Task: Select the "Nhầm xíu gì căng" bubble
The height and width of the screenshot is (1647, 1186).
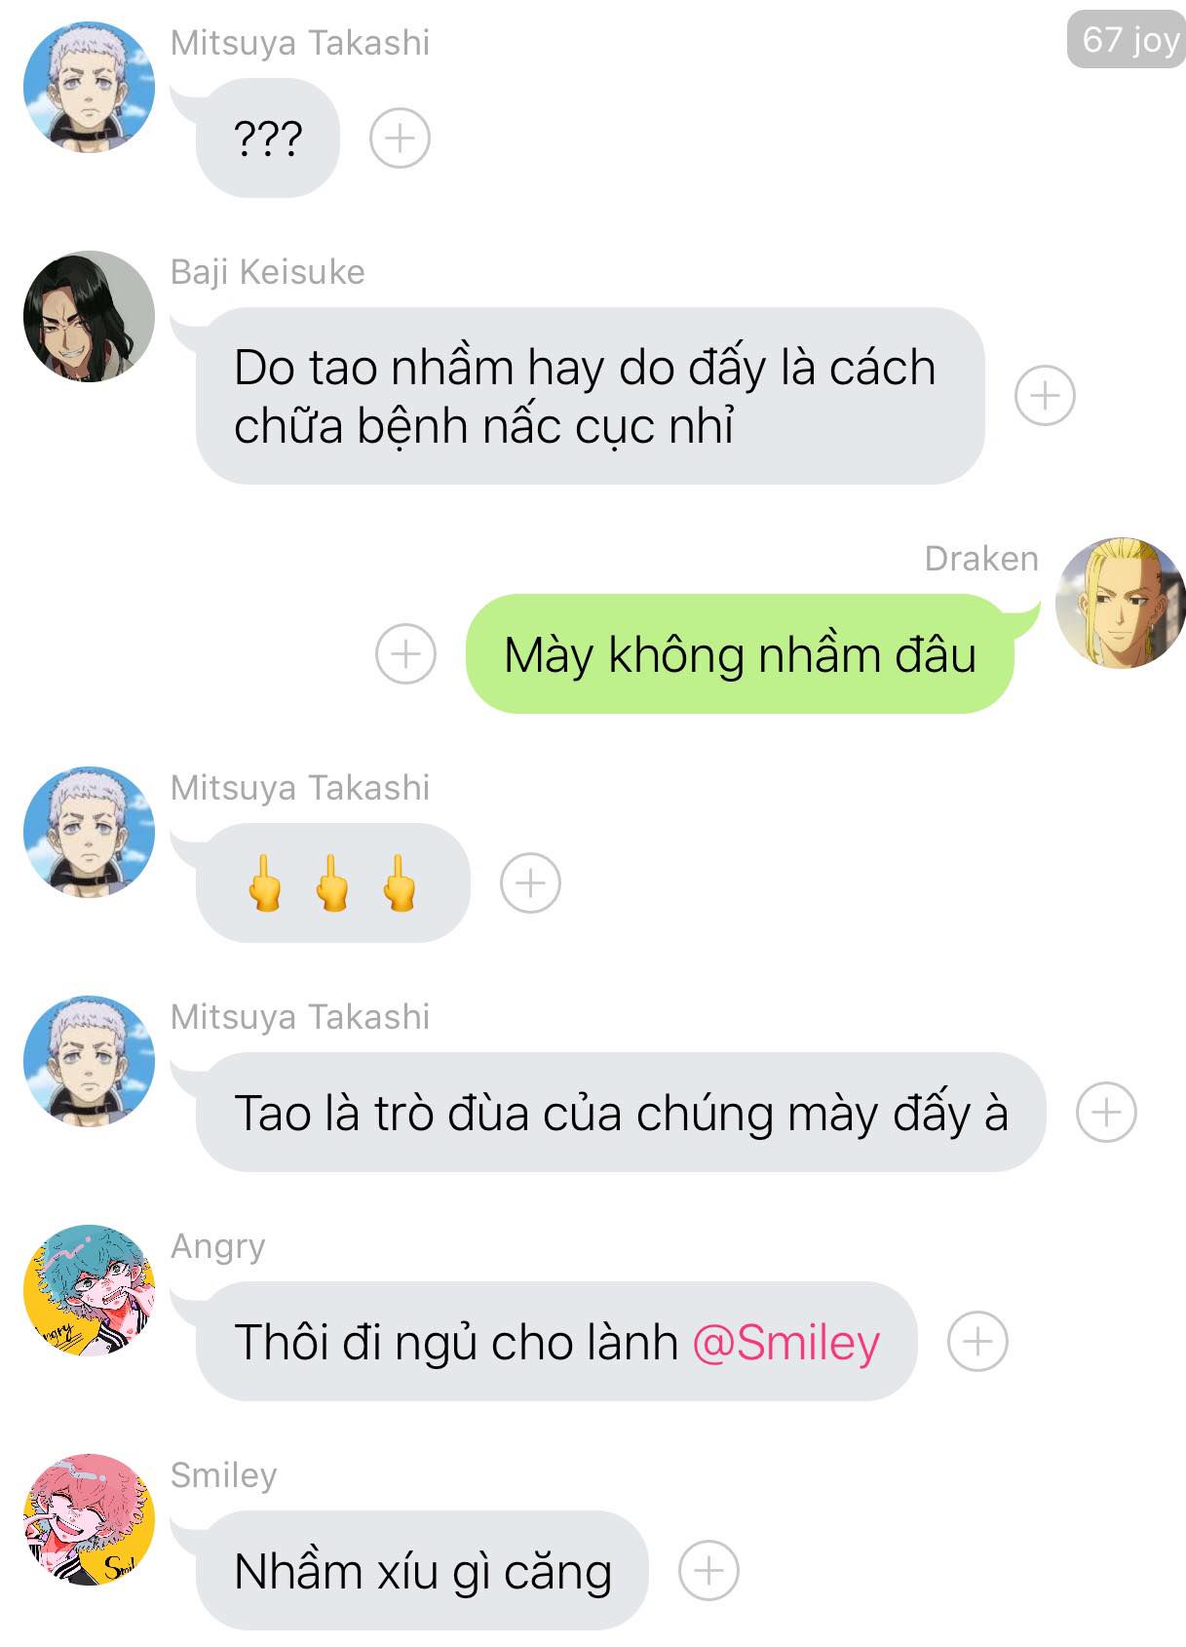Action: pyautogui.click(x=422, y=1571)
